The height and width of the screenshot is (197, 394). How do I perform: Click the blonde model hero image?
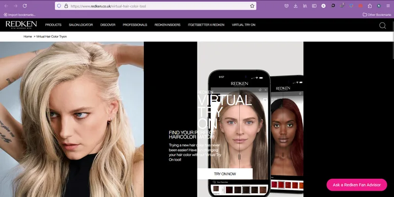click(x=72, y=119)
